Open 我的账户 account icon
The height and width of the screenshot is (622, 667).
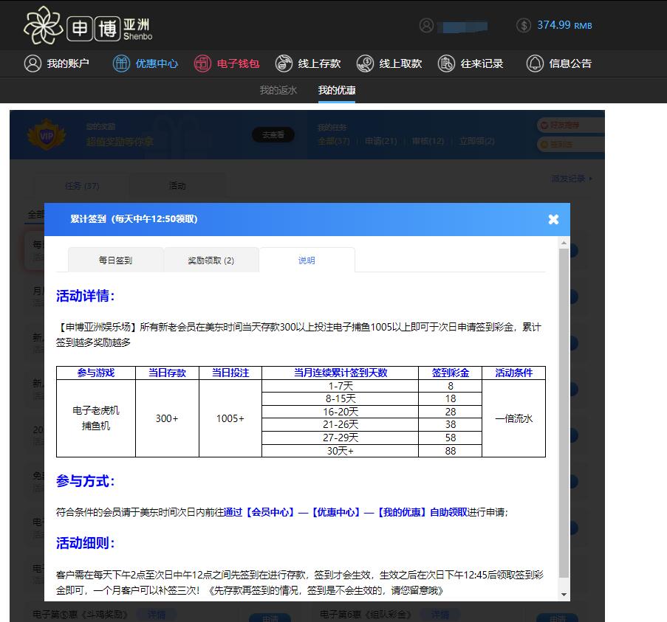pos(33,63)
